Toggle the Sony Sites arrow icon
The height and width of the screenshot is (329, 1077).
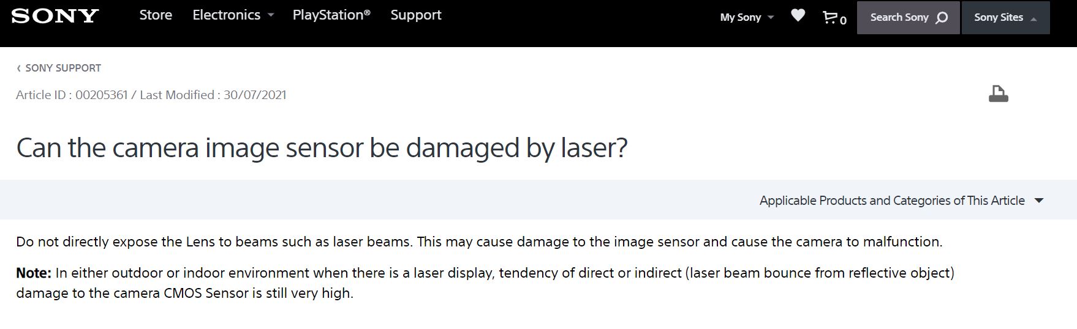coord(1034,18)
